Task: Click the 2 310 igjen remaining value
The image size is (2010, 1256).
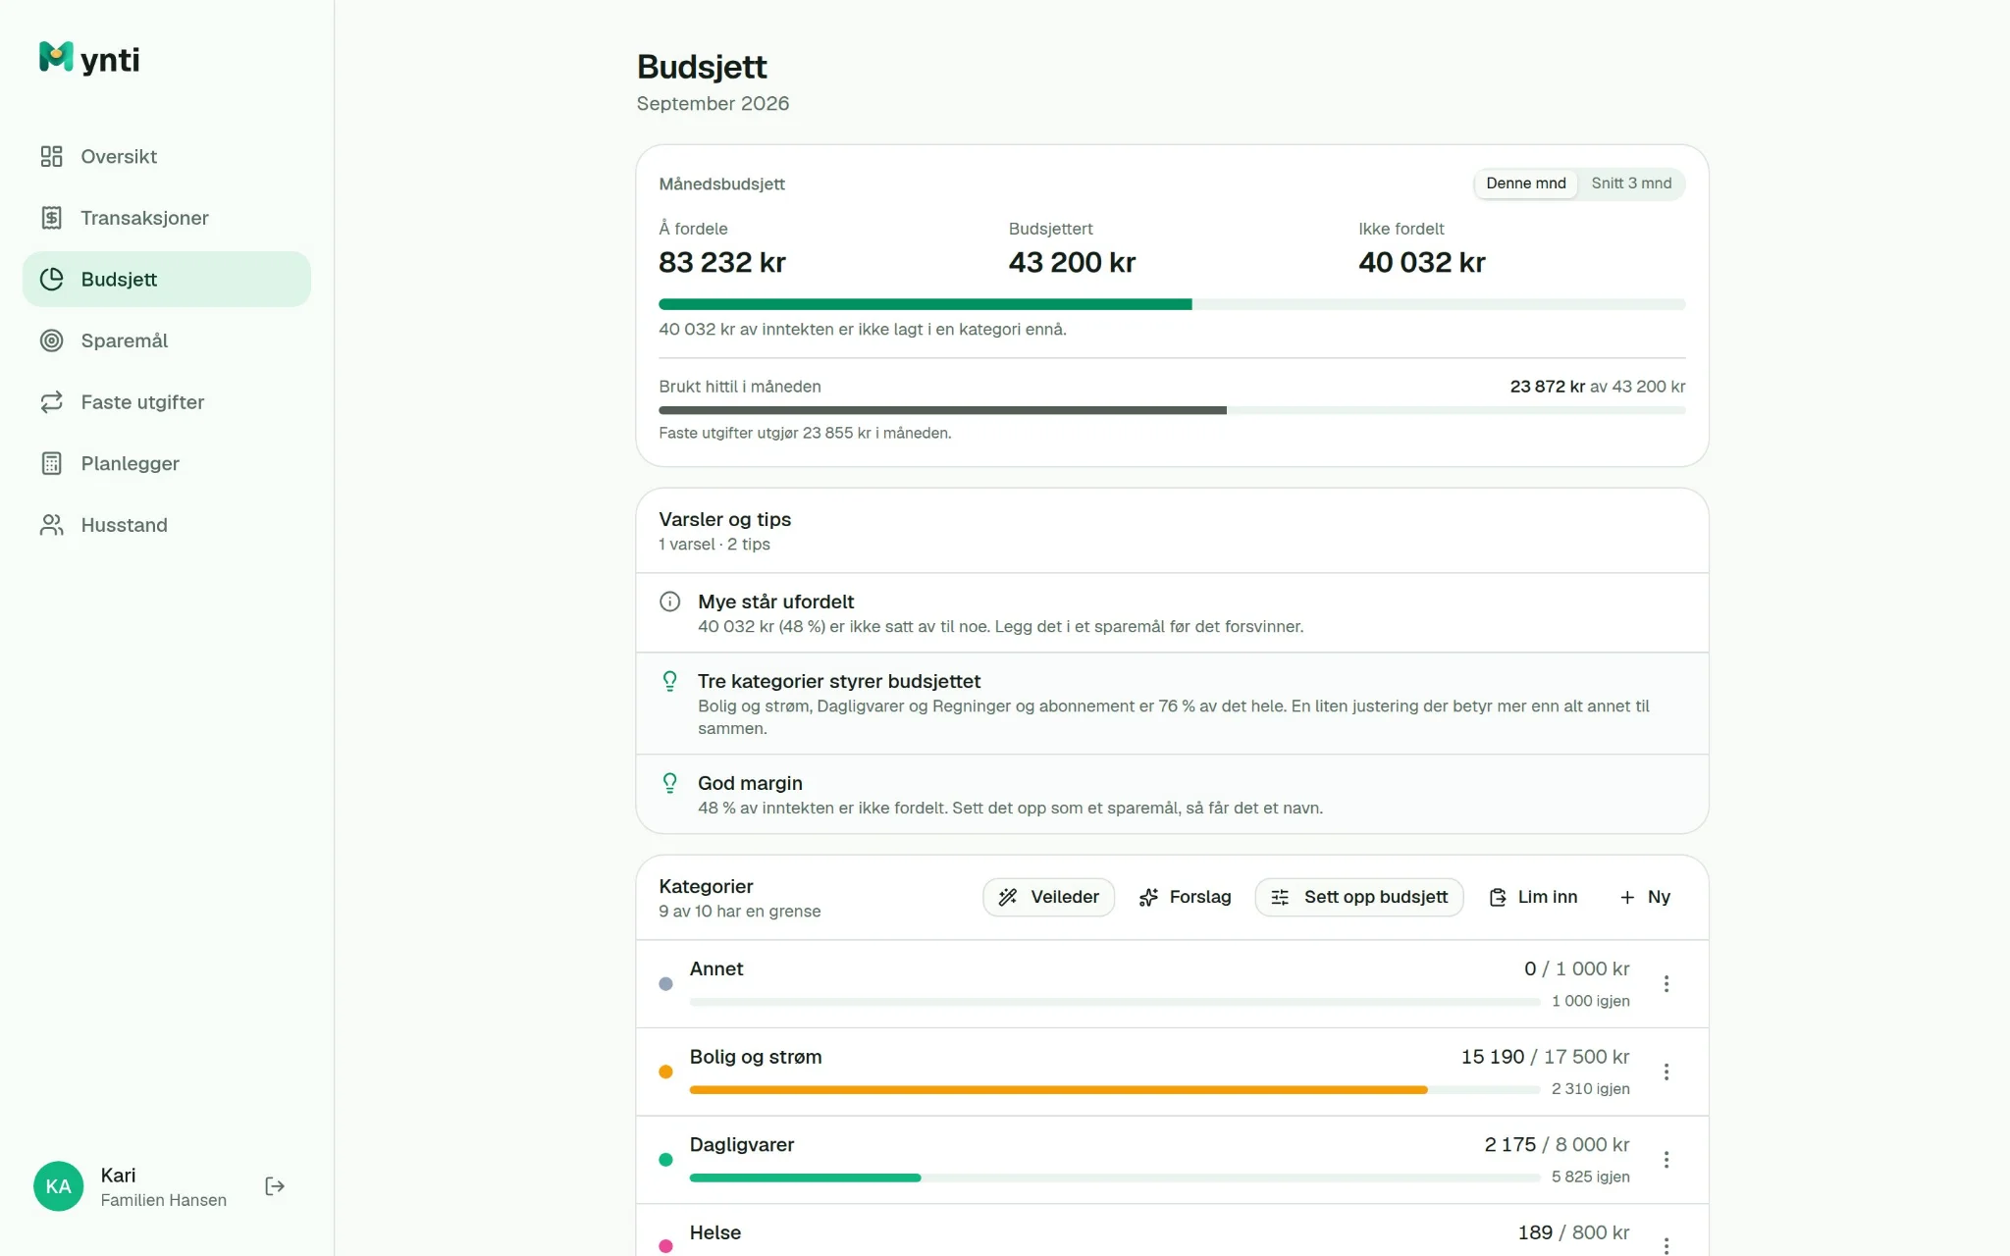Action: click(1590, 1088)
